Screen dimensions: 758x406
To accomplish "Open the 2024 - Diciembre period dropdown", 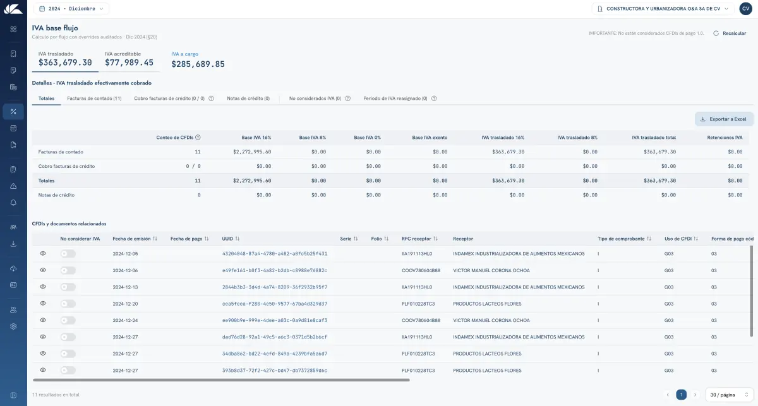I will 71,9.
